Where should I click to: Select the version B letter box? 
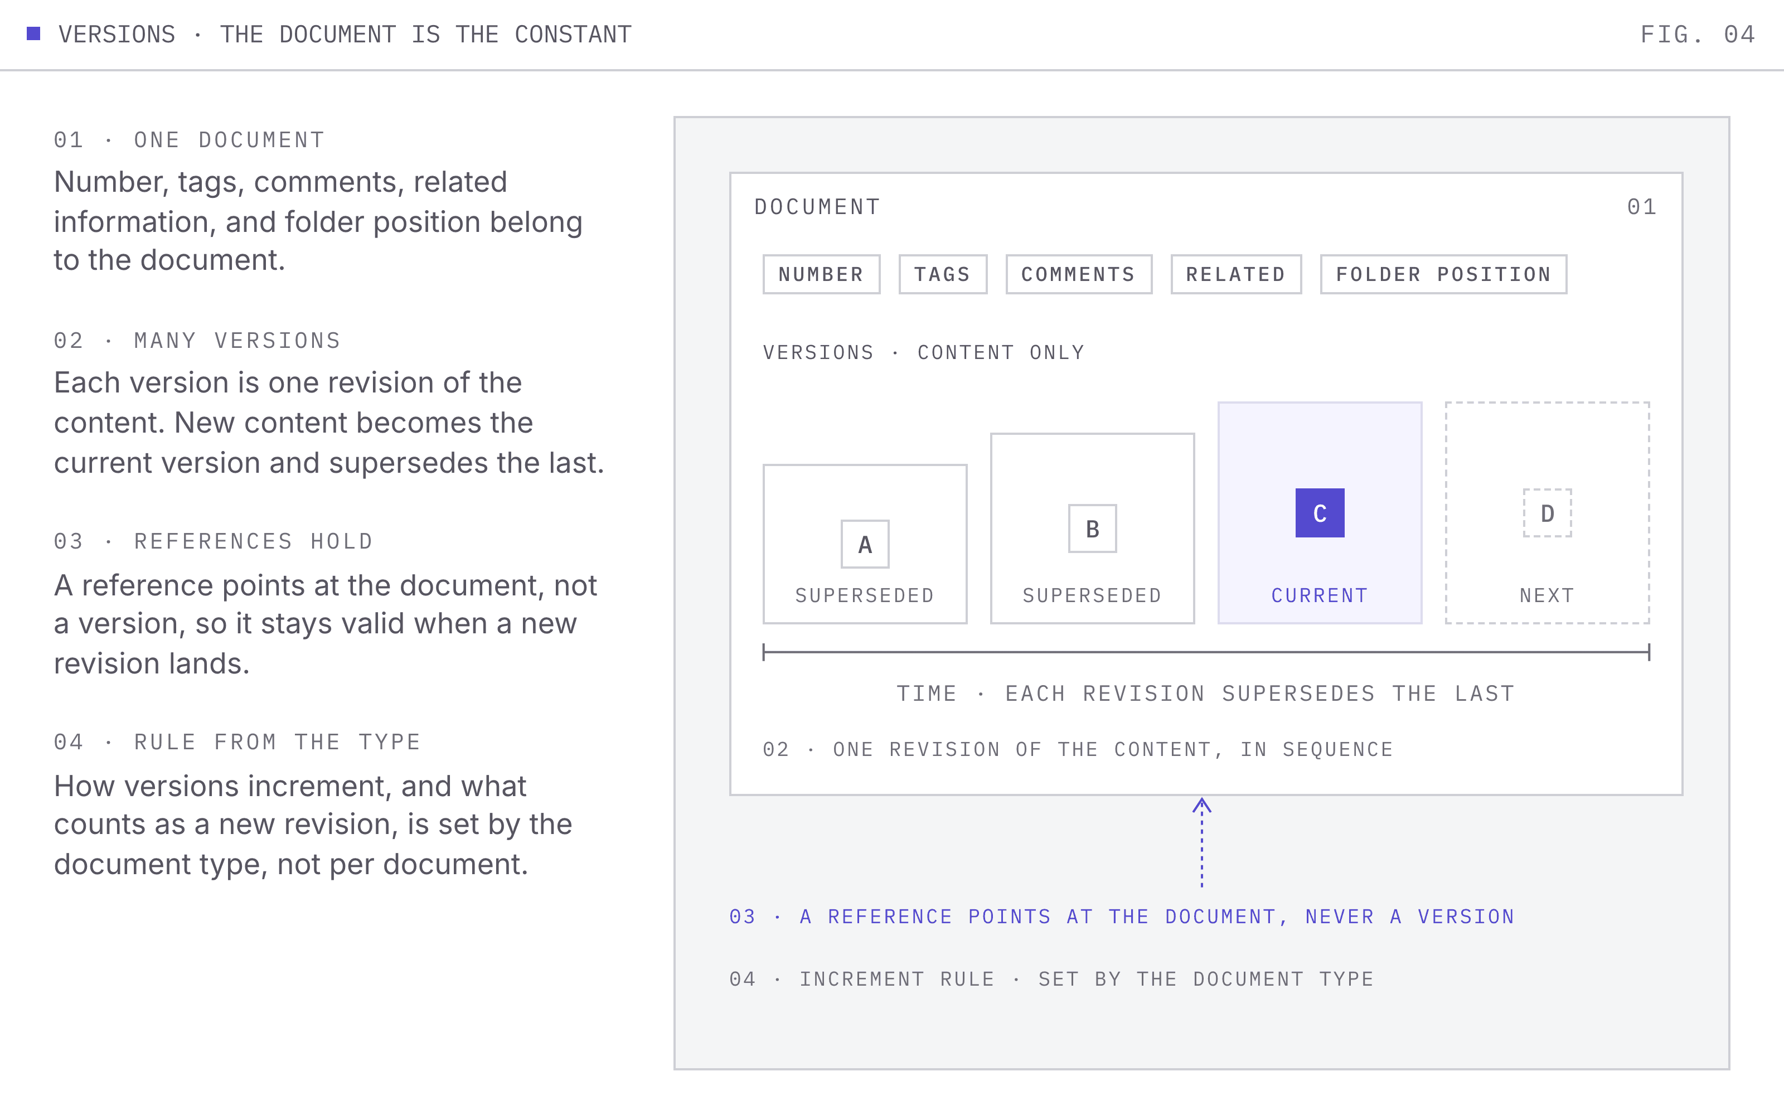click(x=1093, y=529)
